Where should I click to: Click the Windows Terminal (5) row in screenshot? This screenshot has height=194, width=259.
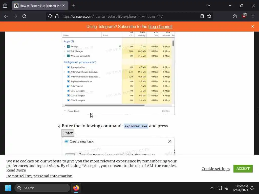[x=117, y=56]
